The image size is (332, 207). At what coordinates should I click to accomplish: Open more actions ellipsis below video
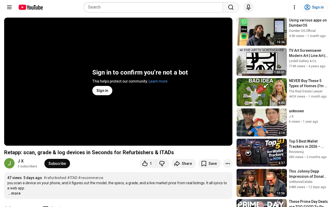coord(228,164)
